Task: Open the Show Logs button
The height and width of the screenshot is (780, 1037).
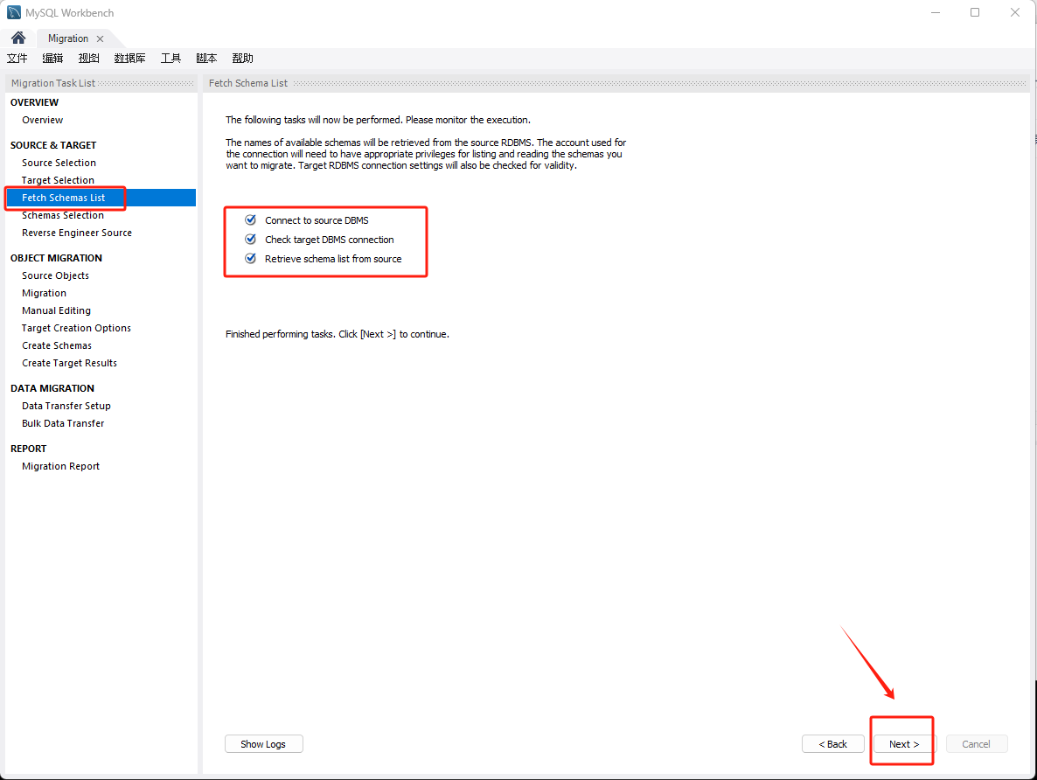Action: tap(264, 743)
